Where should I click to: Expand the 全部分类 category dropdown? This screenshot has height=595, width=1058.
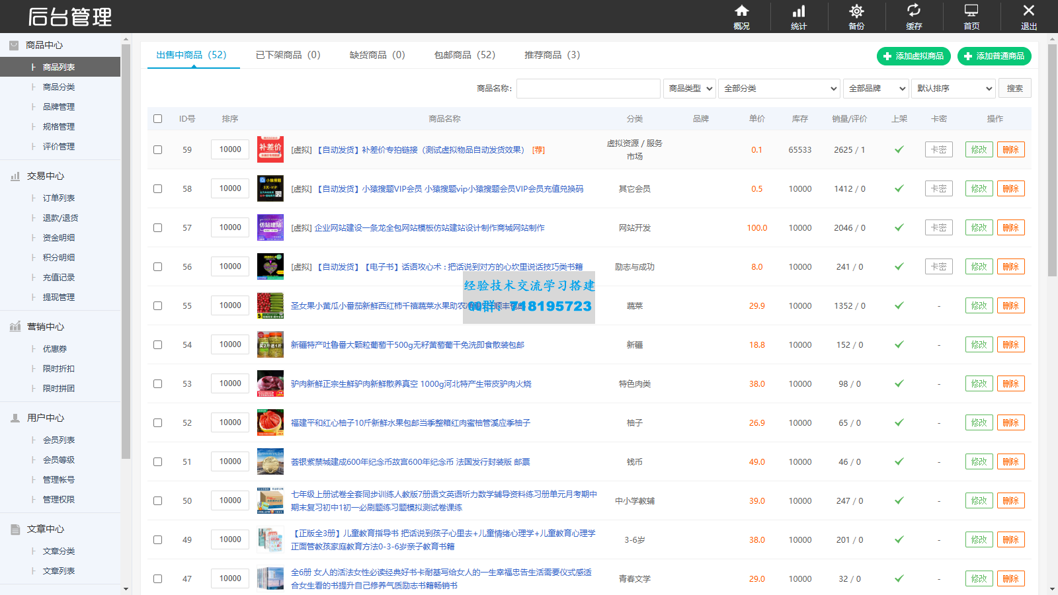click(x=779, y=89)
